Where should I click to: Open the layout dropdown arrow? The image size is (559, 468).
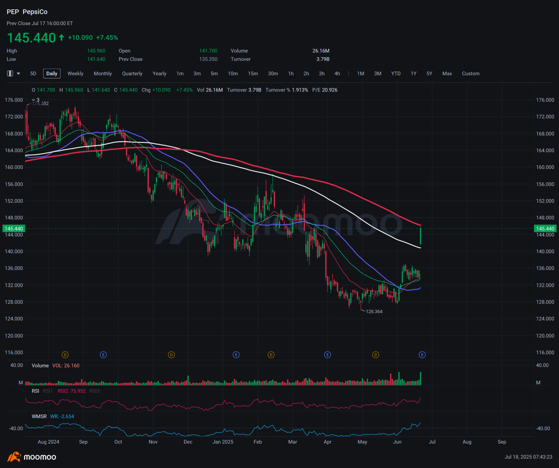(19, 74)
